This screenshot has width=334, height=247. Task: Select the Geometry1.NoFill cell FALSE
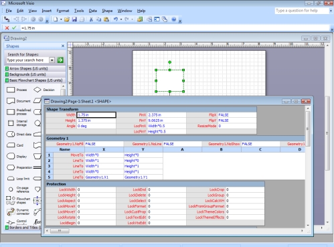[x=104, y=144]
